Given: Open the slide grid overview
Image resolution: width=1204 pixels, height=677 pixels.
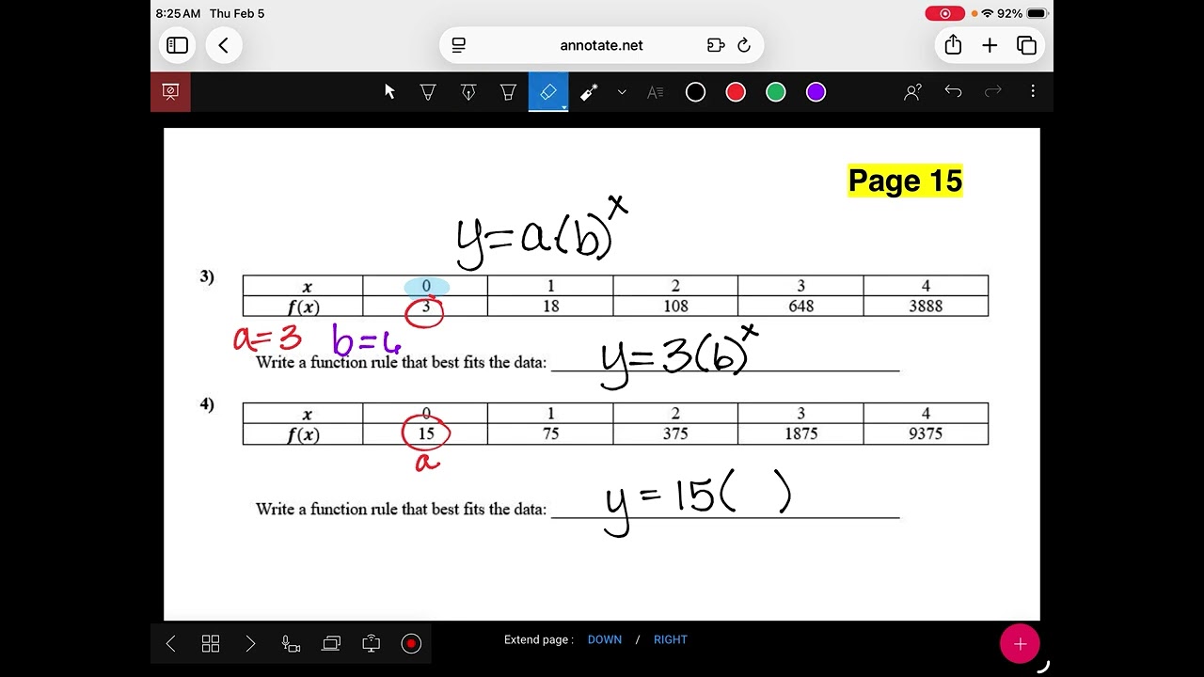Looking at the screenshot, I should click(211, 644).
